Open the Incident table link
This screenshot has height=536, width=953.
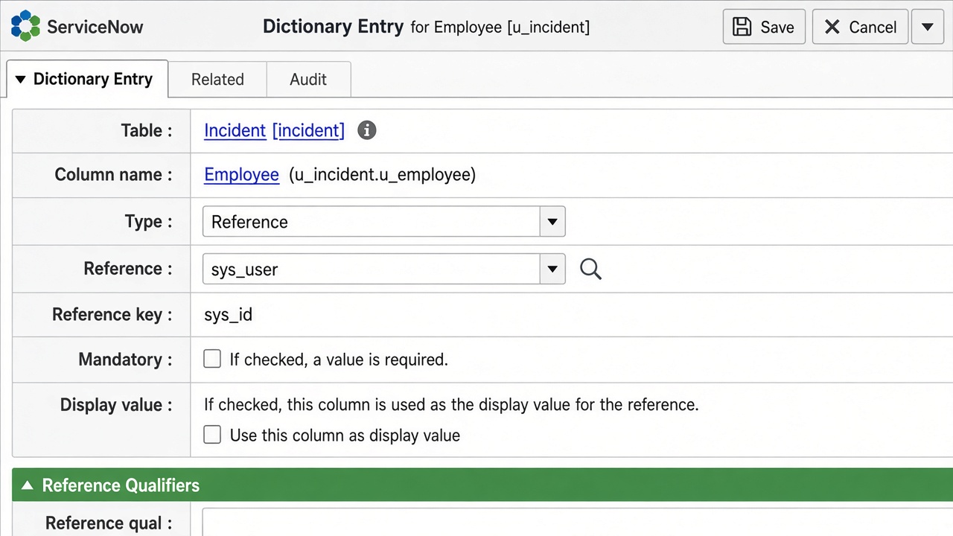tap(235, 130)
